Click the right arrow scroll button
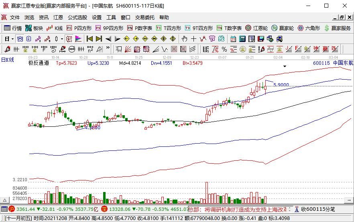 pos(349,200)
